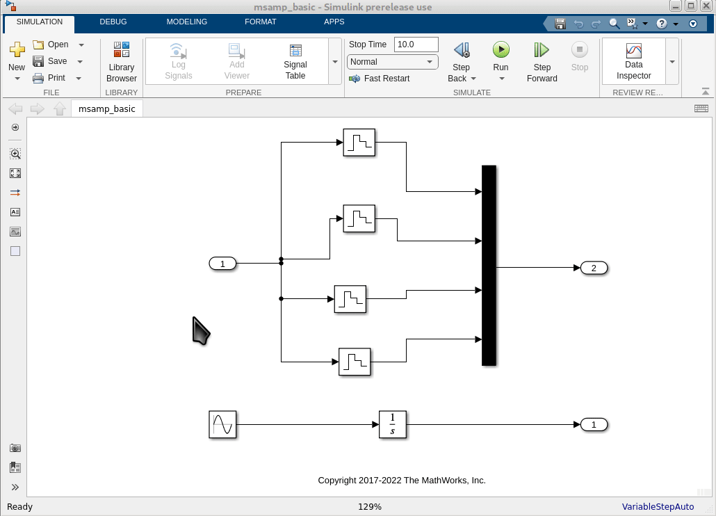Open the help dropdown arrow
Screen dimensions: 716x516
tap(676, 24)
